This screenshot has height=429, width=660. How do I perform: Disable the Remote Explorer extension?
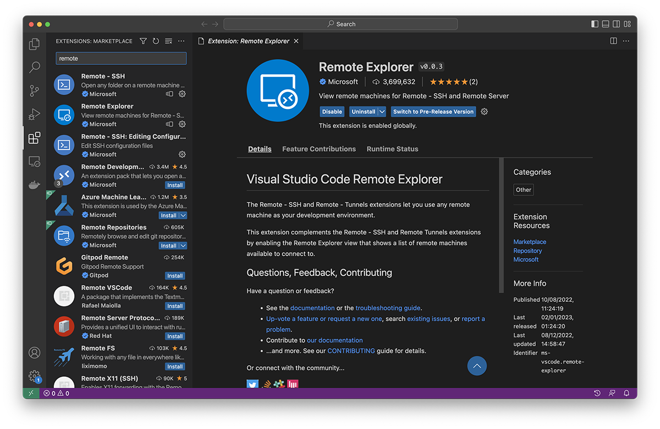pos(332,112)
